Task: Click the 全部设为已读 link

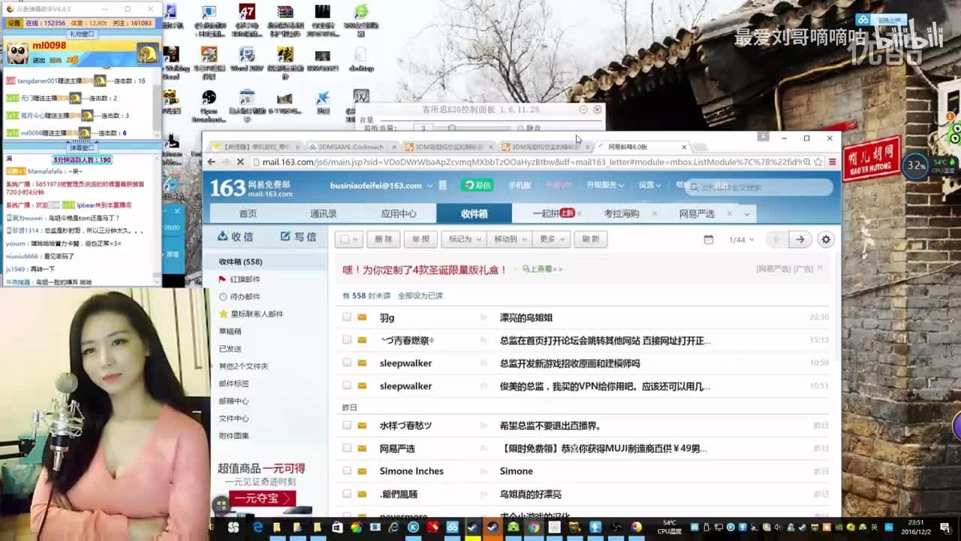Action: [x=420, y=296]
